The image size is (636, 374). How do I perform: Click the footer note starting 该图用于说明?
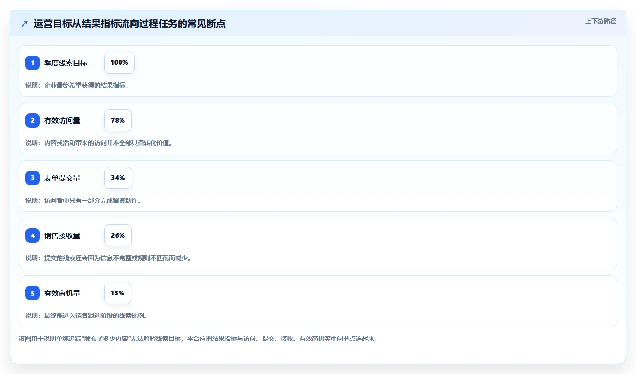(198, 339)
